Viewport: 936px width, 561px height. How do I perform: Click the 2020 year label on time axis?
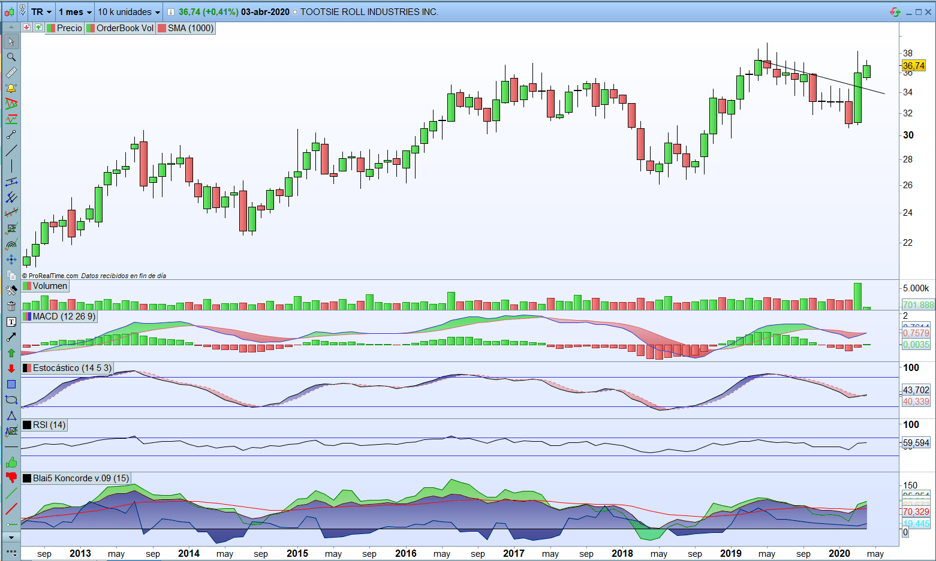point(839,554)
